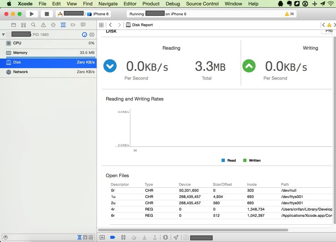Click the green Writing up-arrow icon
This screenshot has height=242, width=336.
click(x=249, y=66)
